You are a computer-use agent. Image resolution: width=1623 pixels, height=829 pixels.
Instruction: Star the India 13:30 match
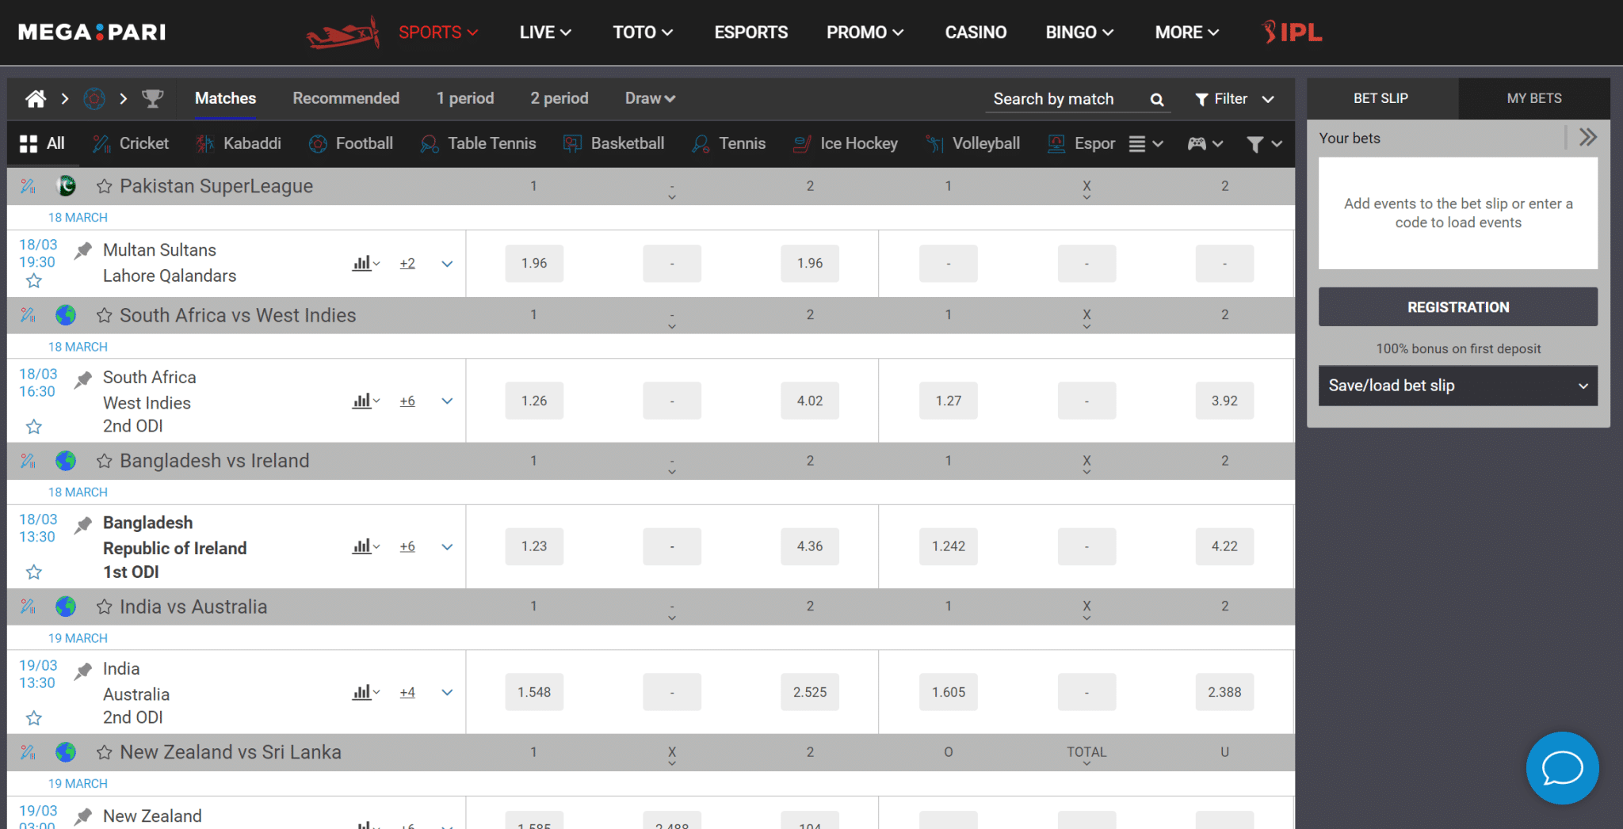[x=34, y=718]
